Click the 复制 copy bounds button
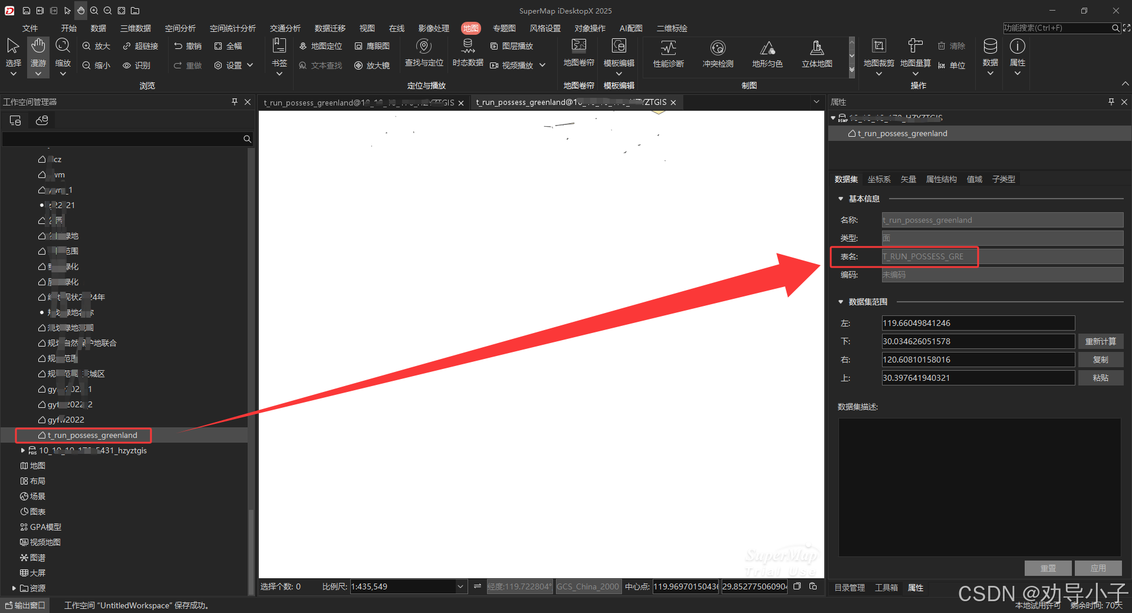 1100,360
